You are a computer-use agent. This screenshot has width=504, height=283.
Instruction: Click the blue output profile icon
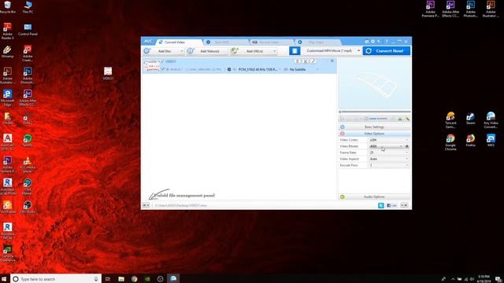[x=295, y=50]
